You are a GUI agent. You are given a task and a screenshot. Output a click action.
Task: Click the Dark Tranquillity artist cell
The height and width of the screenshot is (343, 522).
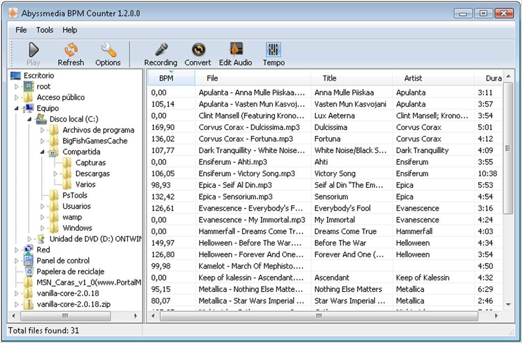422,151
